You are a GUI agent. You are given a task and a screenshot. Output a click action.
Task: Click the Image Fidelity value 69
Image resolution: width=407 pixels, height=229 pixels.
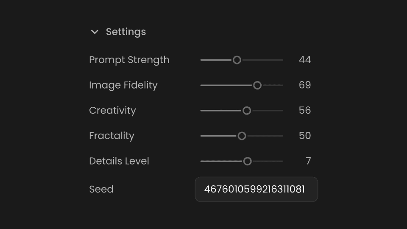point(304,85)
